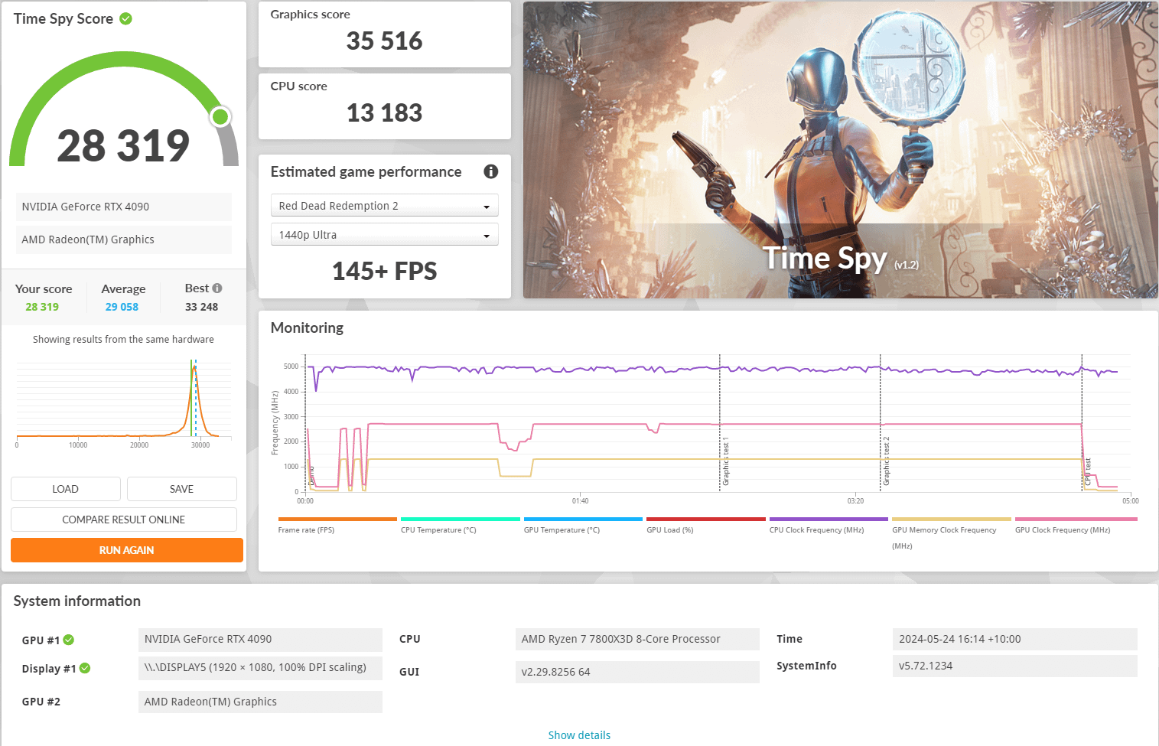The image size is (1159, 746).
Task: Click the CPU test marker on the chart
Action: pos(1088,472)
